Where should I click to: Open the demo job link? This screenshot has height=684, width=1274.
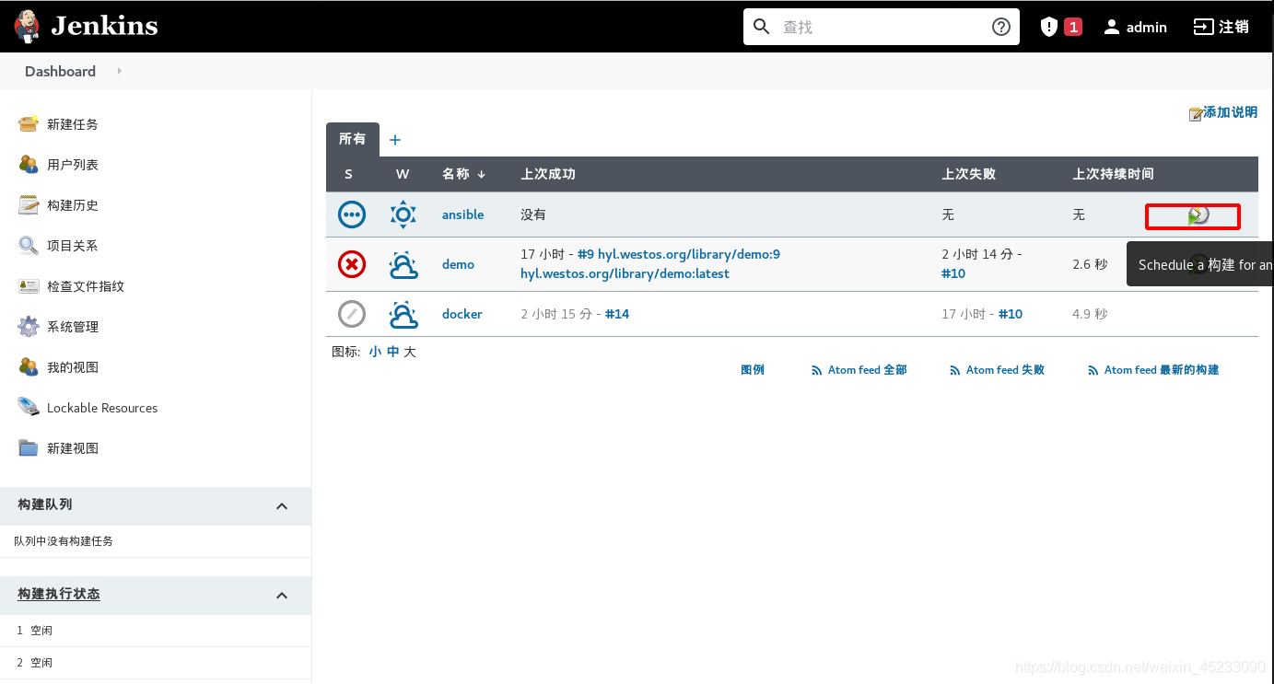pos(458,264)
